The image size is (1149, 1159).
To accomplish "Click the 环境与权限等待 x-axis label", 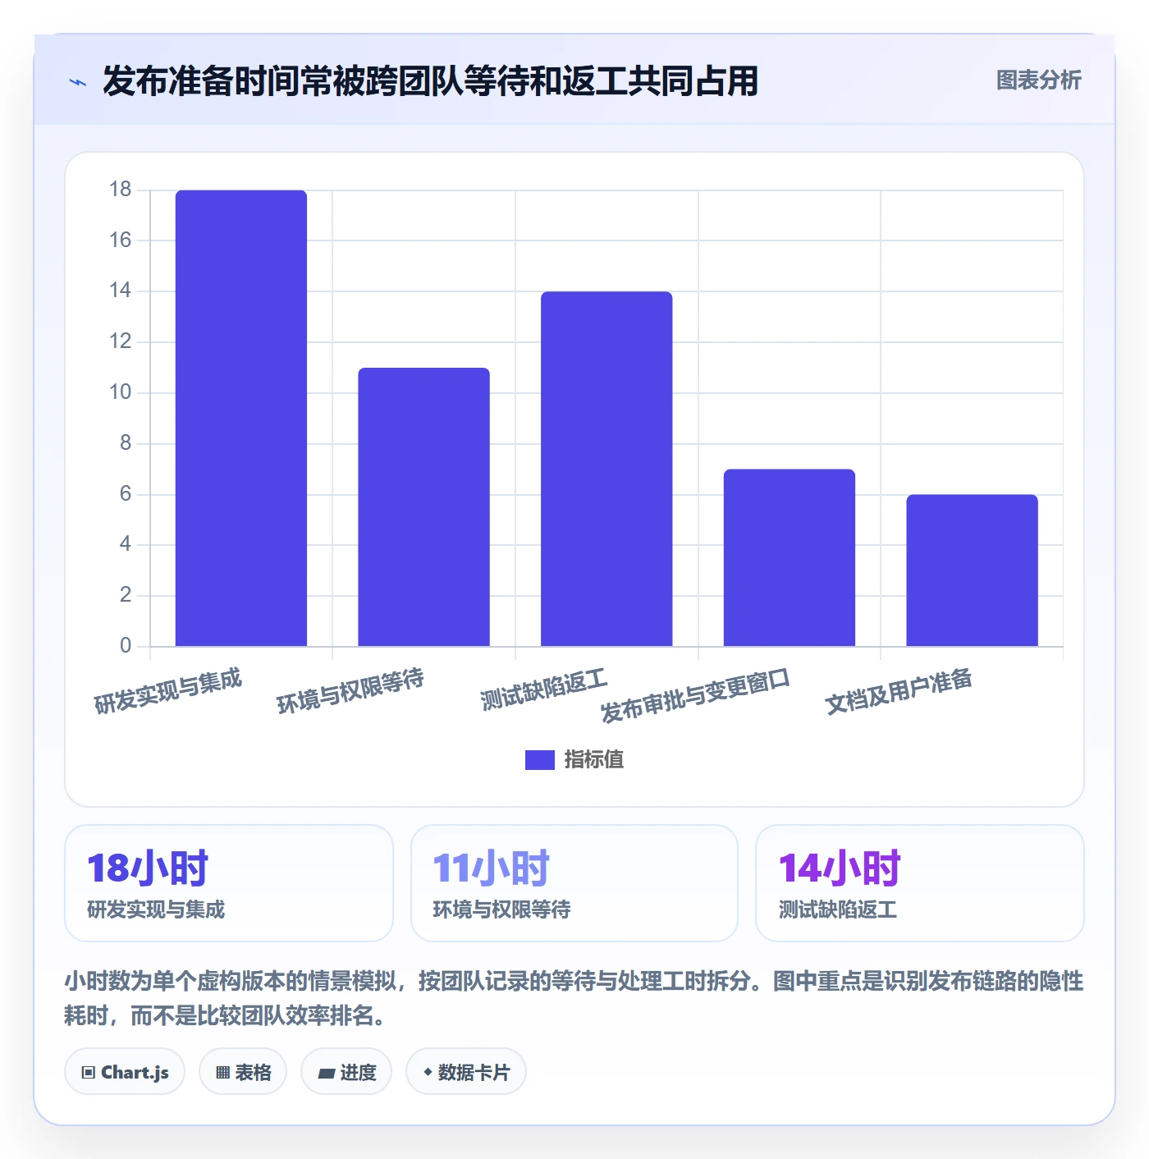I will [350, 691].
